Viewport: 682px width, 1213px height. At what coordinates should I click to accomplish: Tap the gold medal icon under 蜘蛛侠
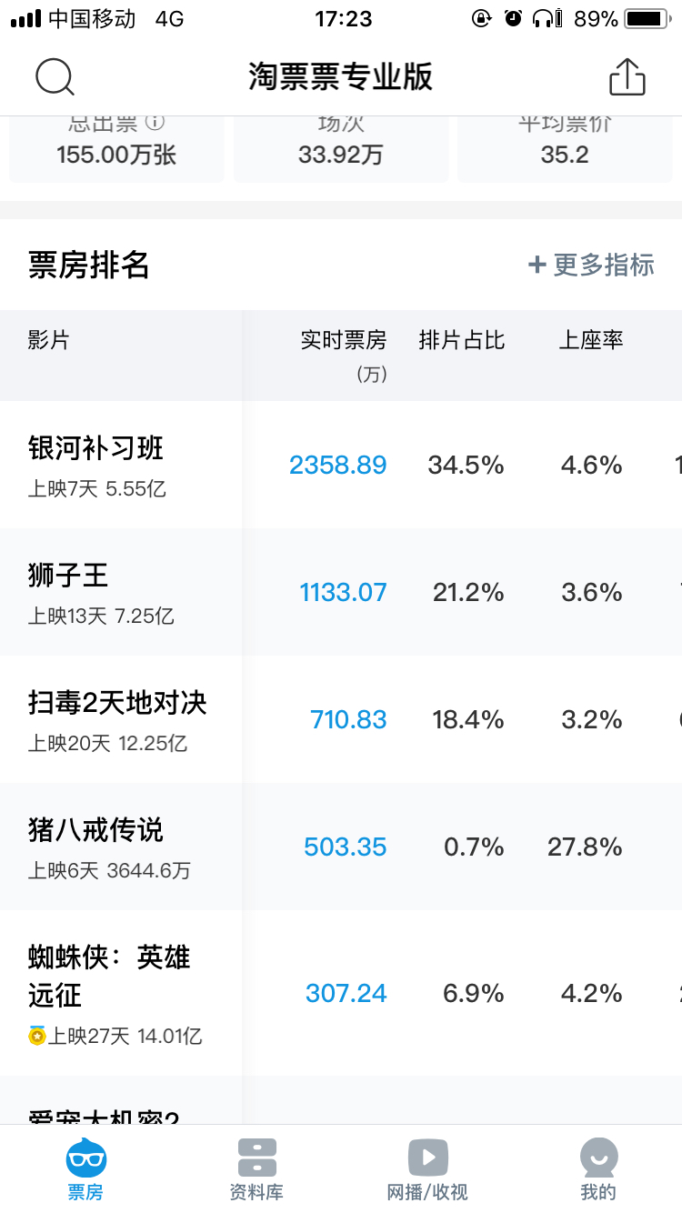36,1036
